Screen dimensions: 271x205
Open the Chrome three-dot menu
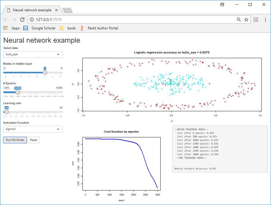click(264, 20)
